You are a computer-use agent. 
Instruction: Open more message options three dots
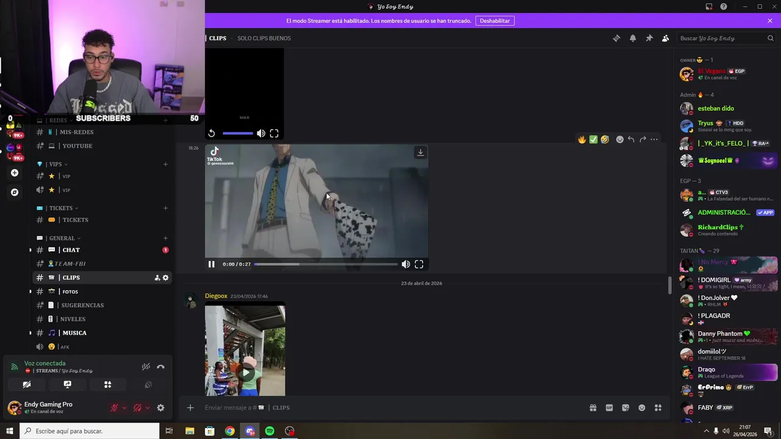click(654, 140)
